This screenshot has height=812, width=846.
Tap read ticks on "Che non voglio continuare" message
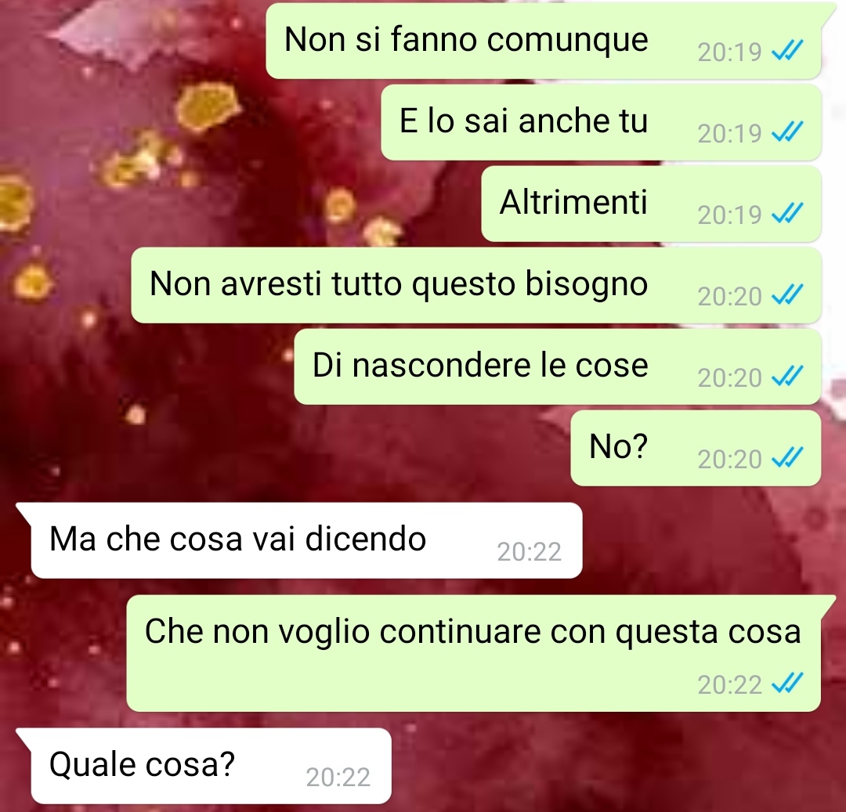pos(788,684)
